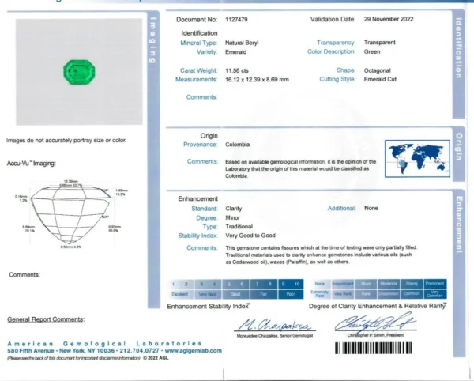Click the 'Origin' section heading
This screenshot has width=474, height=381.
coord(209,136)
